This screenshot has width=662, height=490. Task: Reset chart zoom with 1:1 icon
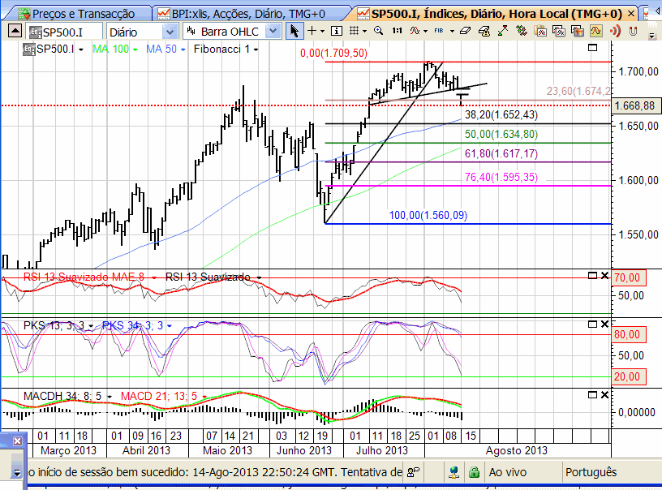coord(397,31)
